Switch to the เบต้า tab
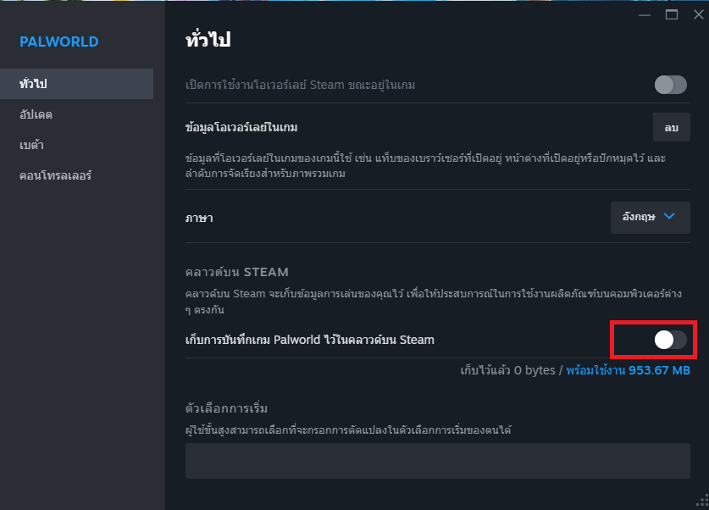The image size is (709, 510). [31, 145]
